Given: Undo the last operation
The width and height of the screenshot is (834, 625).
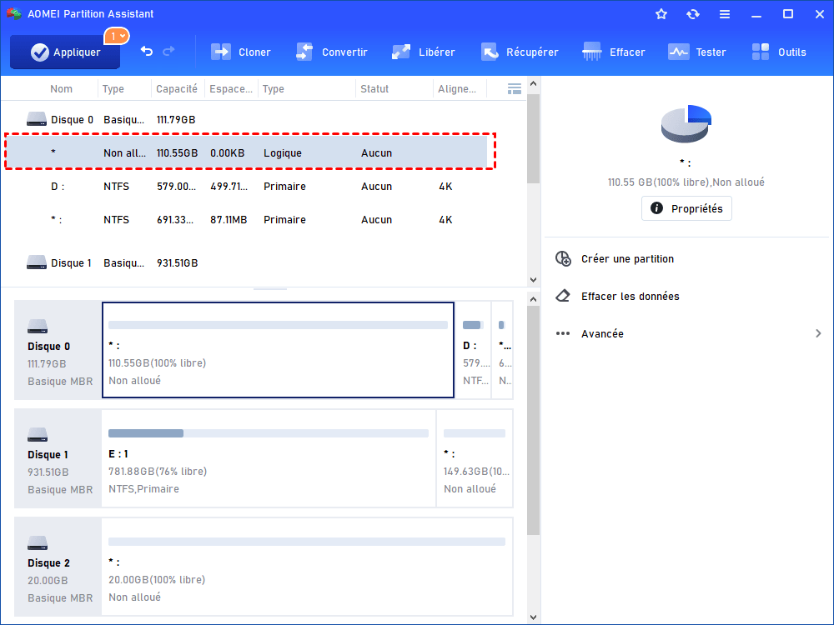Looking at the screenshot, I should tap(147, 52).
